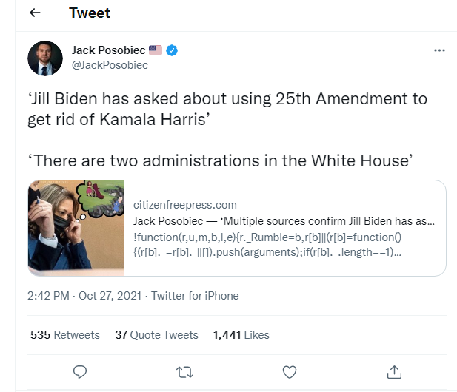Open the three-dot more options menu
The width and height of the screenshot is (457, 392).
click(x=439, y=50)
